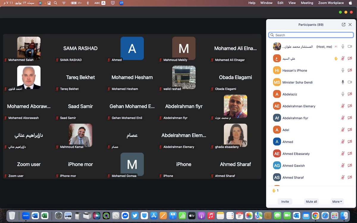Open Podcasts from the Dock

201,216
